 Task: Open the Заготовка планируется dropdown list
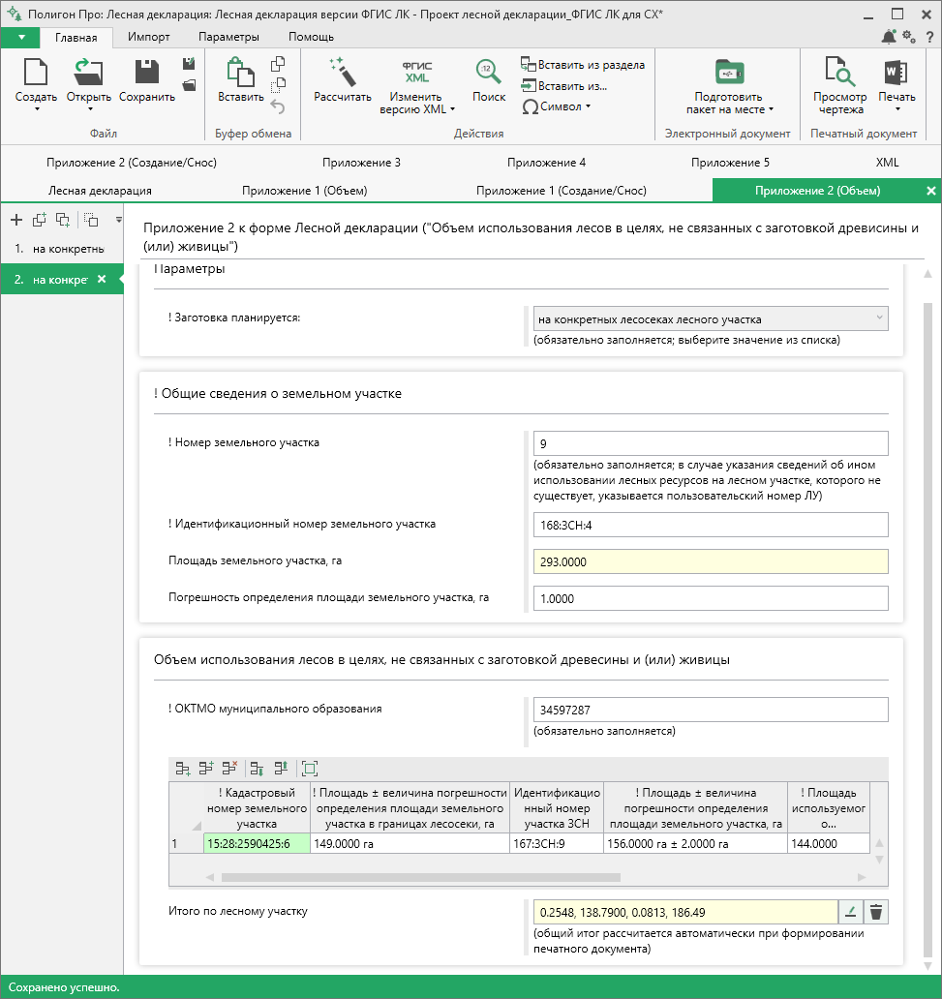point(711,318)
